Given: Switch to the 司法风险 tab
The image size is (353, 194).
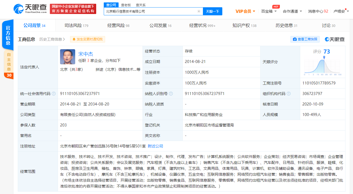Looking at the screenshot, I should 76,26.
